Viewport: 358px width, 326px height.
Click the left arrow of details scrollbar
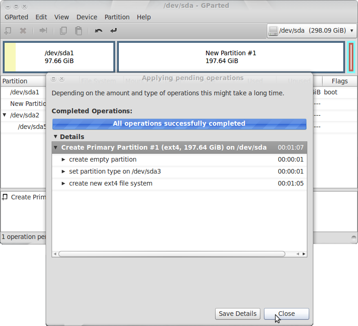point(55,254)
